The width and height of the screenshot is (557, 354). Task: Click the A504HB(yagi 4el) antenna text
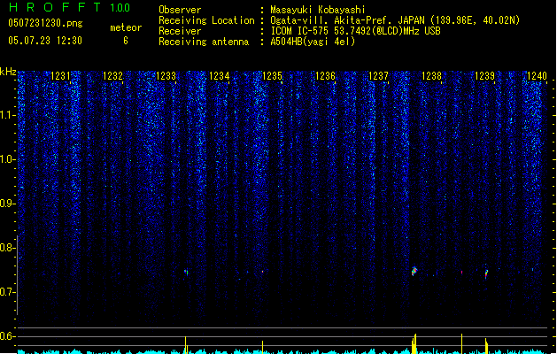313,42
